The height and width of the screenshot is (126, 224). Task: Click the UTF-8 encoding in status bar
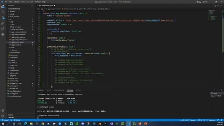(200, 120)
